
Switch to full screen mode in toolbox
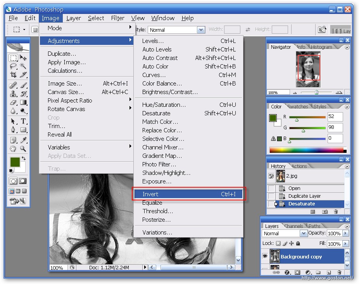[x=24, y=191]
